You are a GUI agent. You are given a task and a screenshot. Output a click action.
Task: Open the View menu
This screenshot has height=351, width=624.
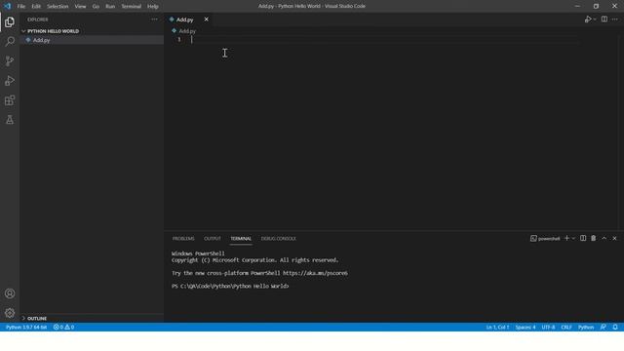click(80, 7)
